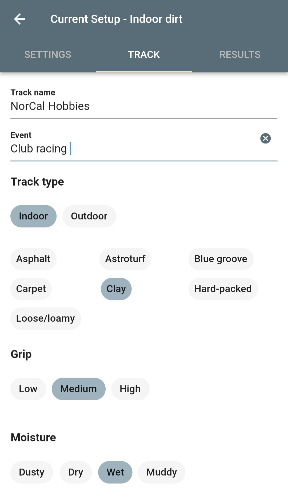Deselect the Clay surface chip
This screenshot has width=288, height=503.
[x=116, y=289]
